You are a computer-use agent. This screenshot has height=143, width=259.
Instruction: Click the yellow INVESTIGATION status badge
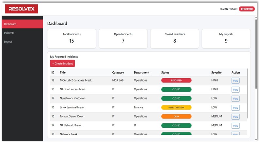tap(176, 108)
